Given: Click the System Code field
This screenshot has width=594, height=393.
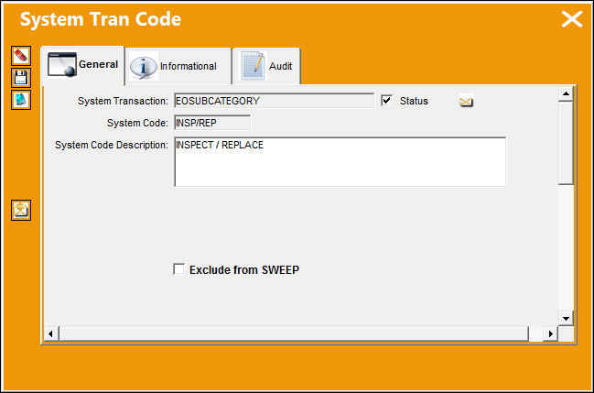Looking at the screenshot, I should (x=212, y=123).
